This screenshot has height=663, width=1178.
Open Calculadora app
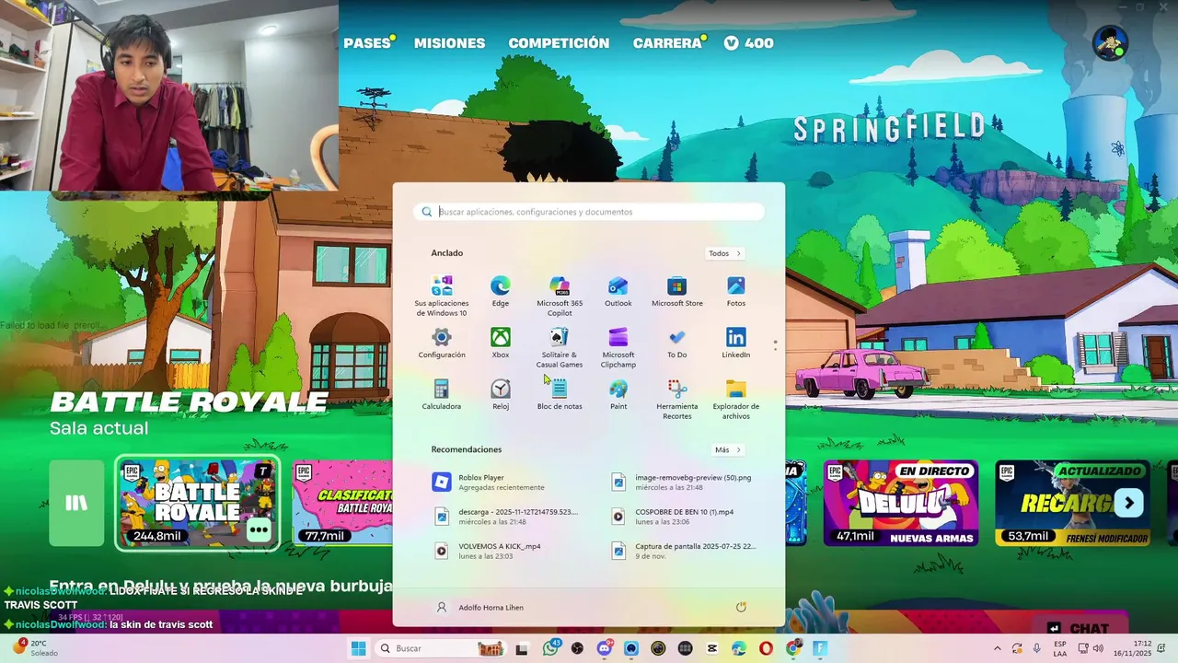coord(442,394)
